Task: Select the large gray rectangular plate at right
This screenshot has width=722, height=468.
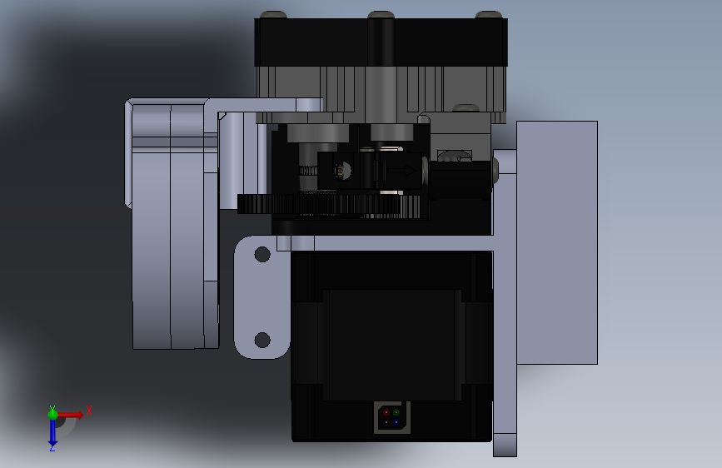Action: click(557, 243)
